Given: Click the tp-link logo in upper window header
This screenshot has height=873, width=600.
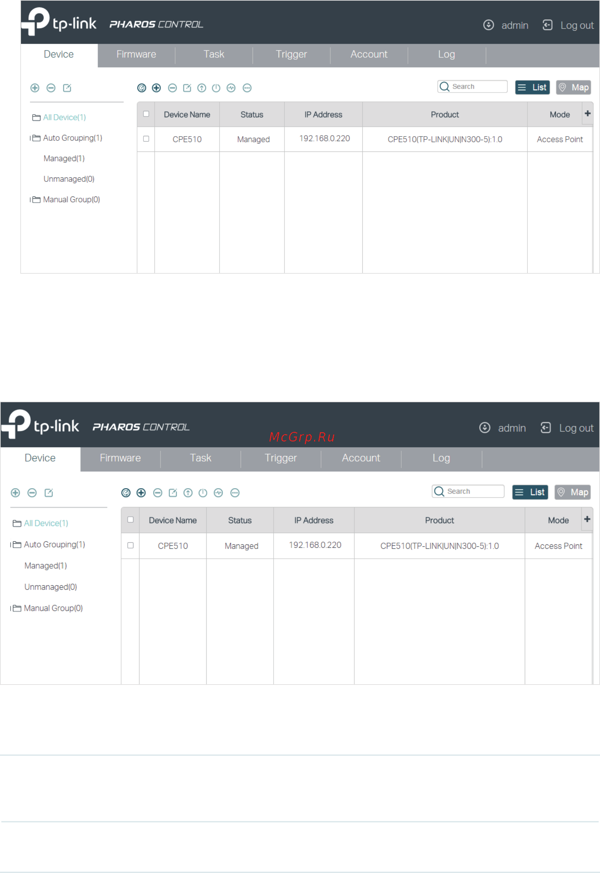Looking at the screenshot, I should click(59, 22).
